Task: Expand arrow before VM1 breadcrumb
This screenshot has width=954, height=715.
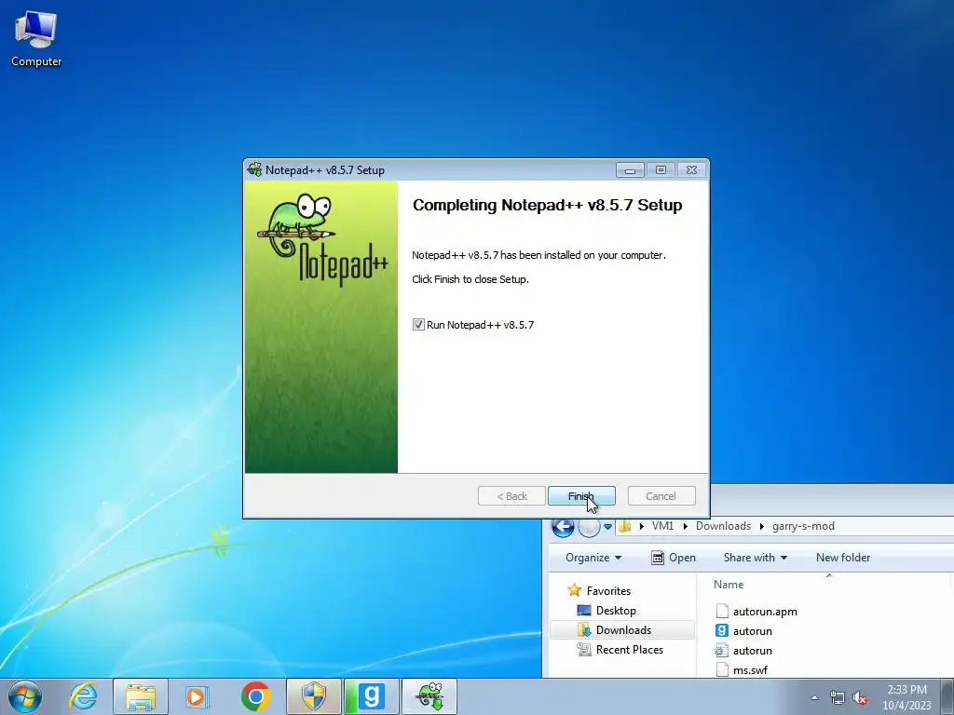Action: click(x=641, y=527)
